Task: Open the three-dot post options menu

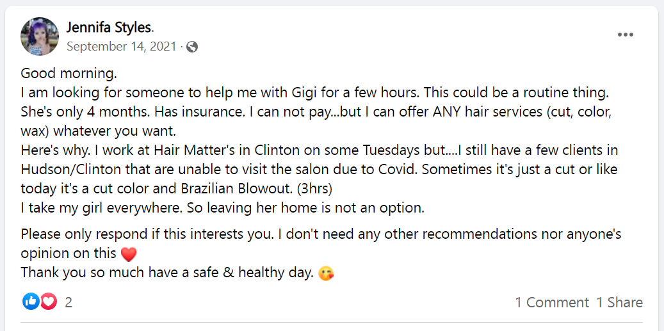Action: click(626, 35)
